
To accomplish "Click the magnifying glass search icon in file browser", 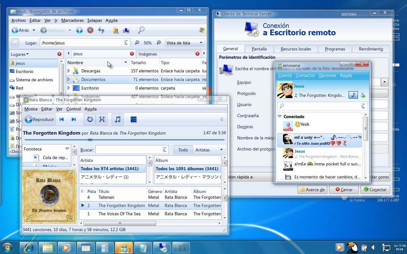I will click(141, 30).
